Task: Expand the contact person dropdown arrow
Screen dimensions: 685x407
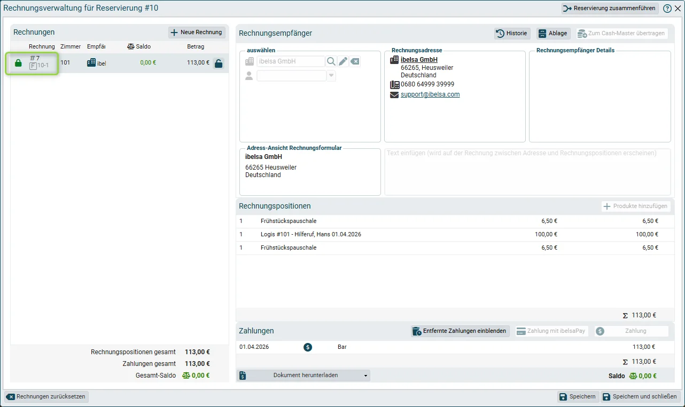Action: pos(331,76)
